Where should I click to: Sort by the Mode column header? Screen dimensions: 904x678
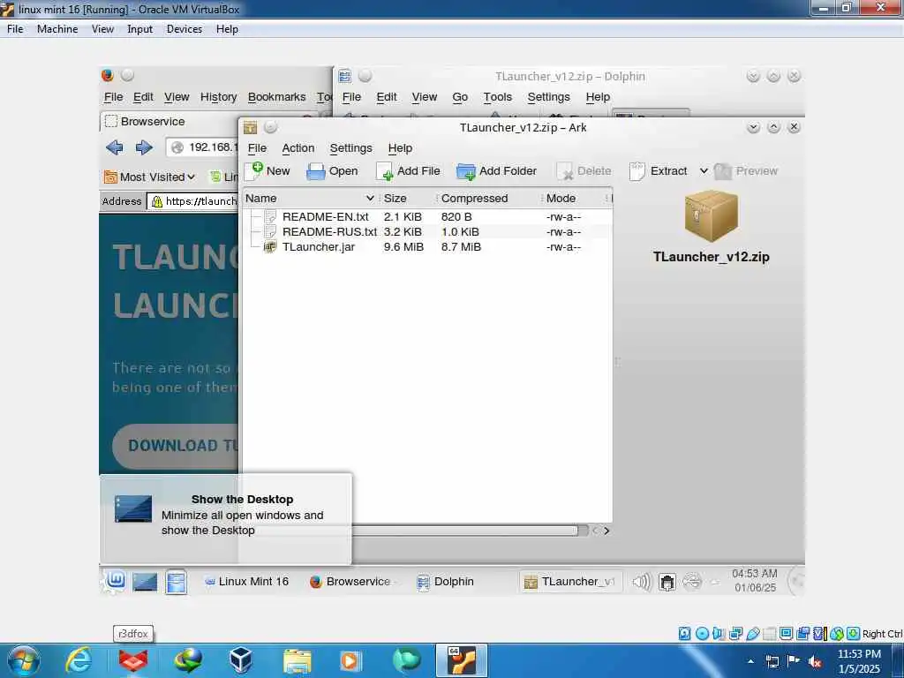(x=573, y=199)
